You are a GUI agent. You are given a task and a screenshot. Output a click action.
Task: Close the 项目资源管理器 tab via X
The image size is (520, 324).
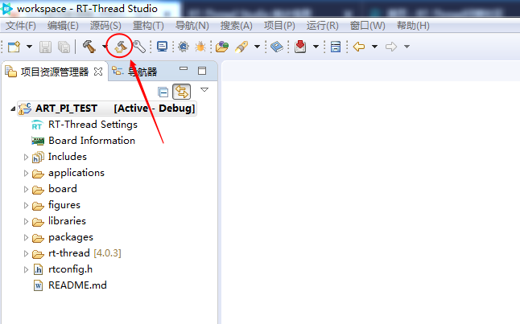(x=98, y=72)
